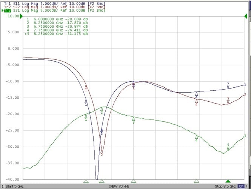Click marker 3 on the green S21 trace
This screenshot has width=251, height=189.
click(134, 120)
